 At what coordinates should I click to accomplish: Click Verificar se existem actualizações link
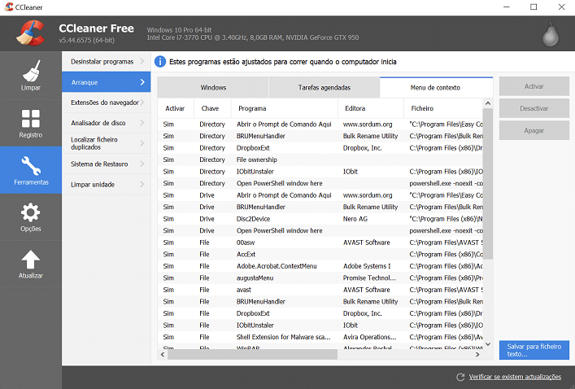click(x=515, y=377)
